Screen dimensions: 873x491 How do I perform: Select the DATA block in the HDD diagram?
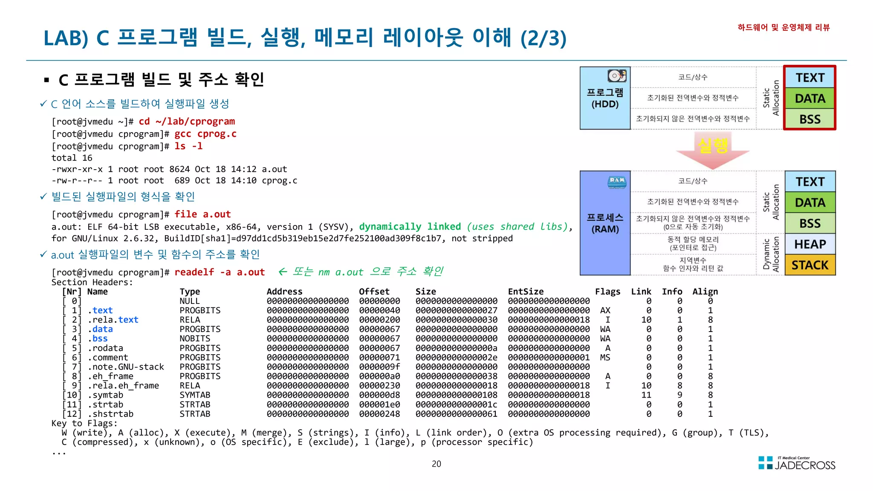tap(810, 98)
